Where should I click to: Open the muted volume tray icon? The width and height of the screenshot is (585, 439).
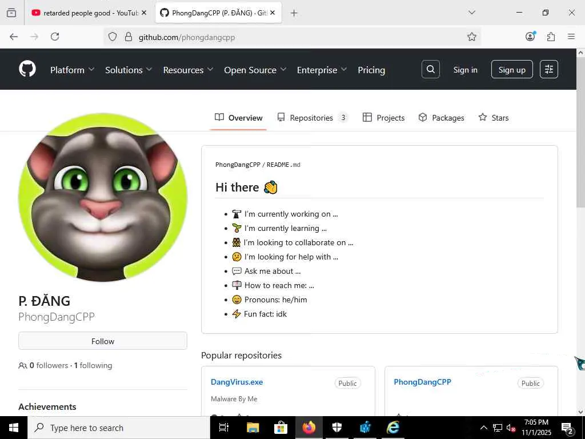(x=511, y=428)
